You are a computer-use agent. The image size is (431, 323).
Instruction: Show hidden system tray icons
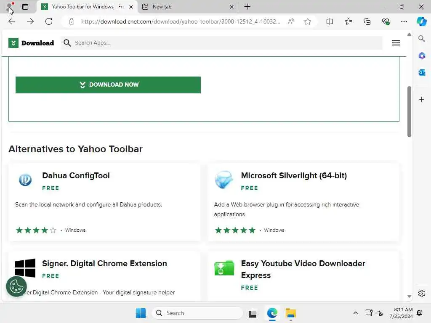point(355,313)
